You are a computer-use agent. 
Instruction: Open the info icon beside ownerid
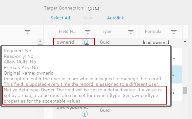[85, 42]
